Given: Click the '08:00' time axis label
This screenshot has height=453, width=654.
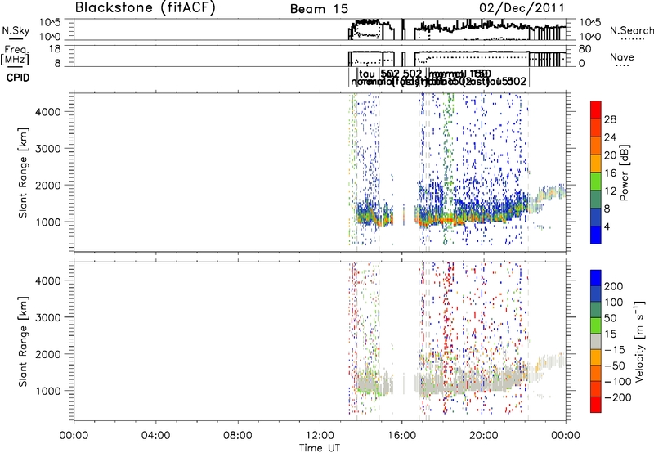Looking at the screenshot, I should pyautogui.click(x=237, y=436).
